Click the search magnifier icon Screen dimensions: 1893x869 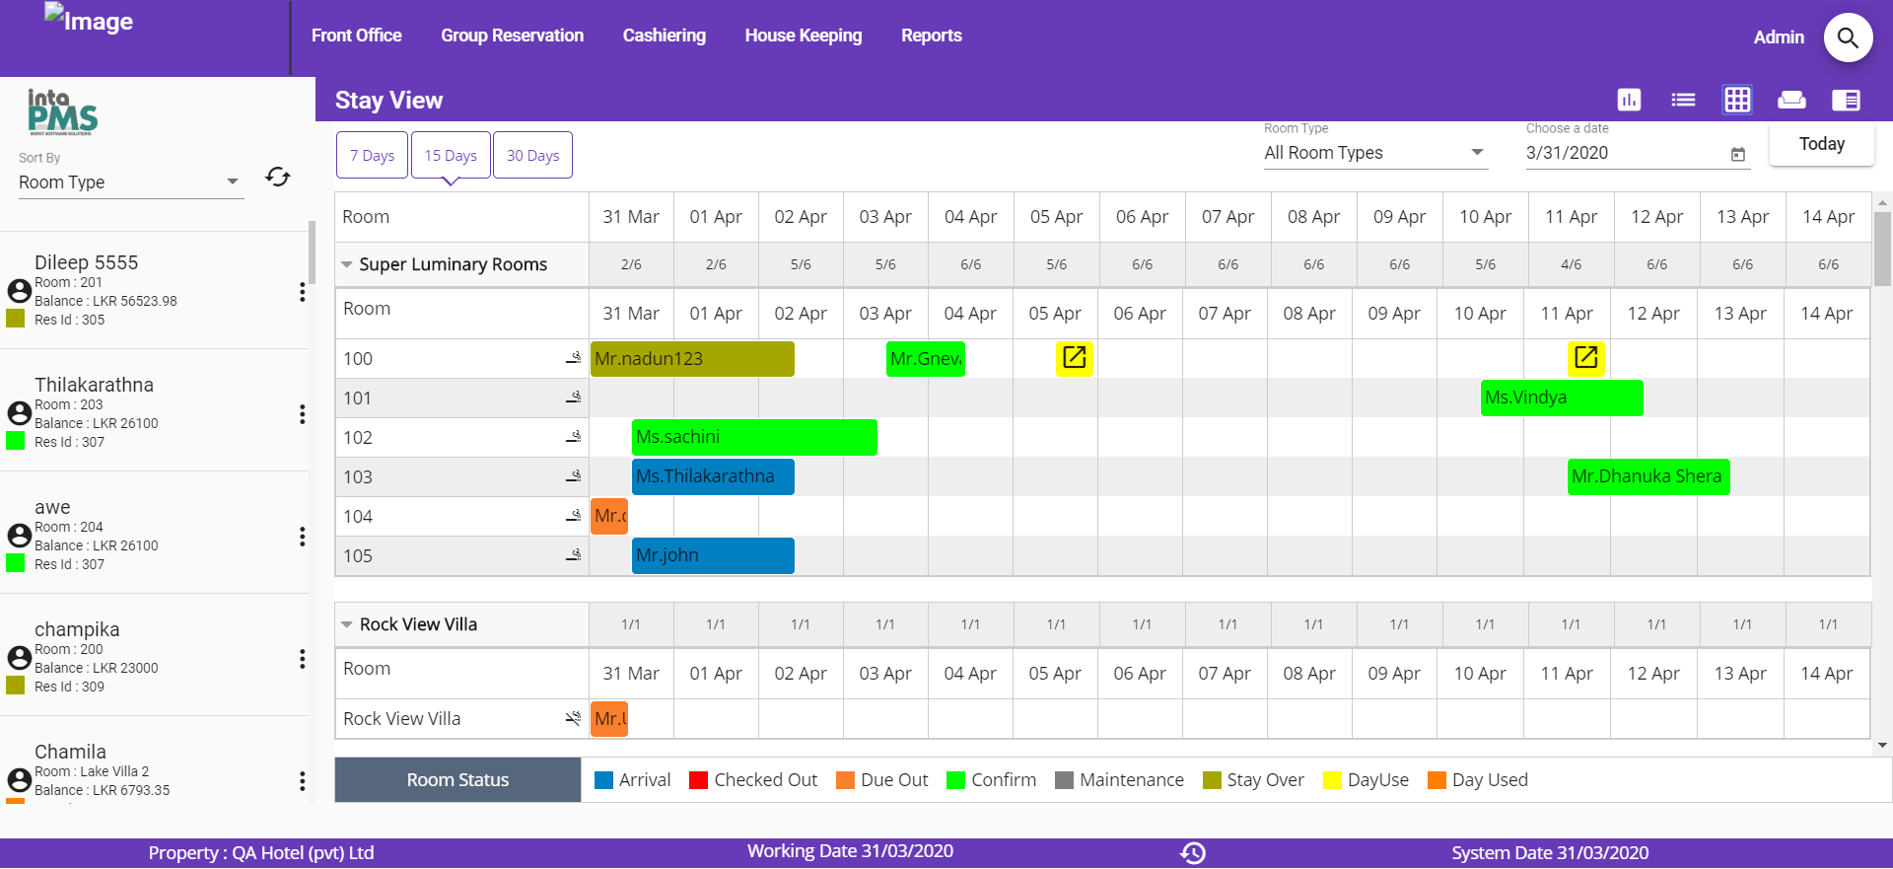pyautogui.click(x=1848, y=37)
